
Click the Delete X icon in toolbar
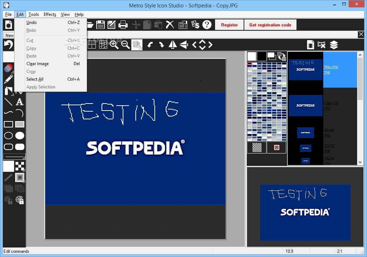click(x=170, y=25)
